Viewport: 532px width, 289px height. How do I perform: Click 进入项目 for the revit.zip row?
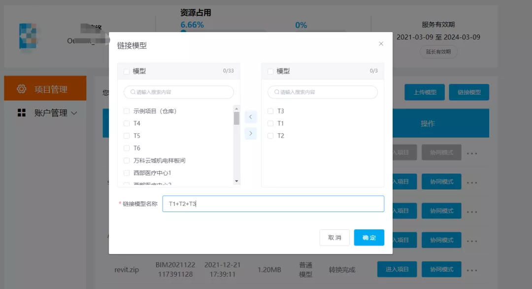point(397,269)
